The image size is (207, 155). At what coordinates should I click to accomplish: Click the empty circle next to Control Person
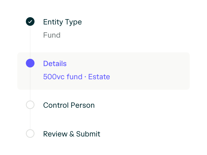click(30, 105)
